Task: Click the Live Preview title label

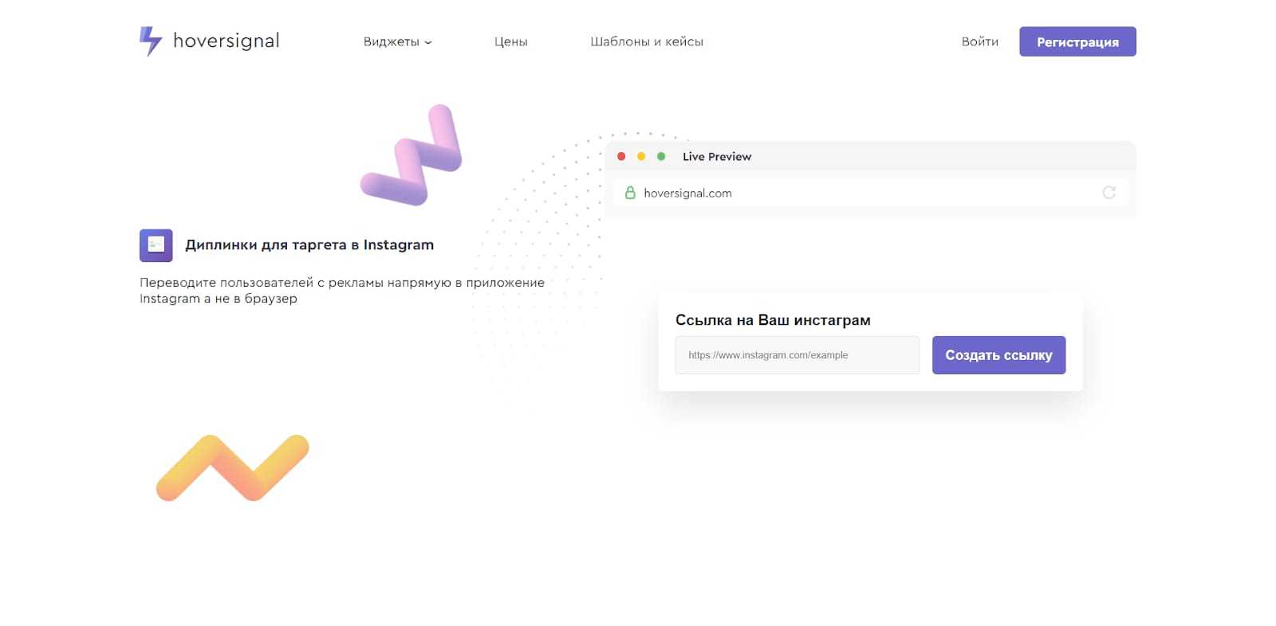Action: click(x=716, y=157)
